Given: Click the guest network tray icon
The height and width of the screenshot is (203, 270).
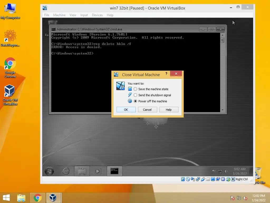Looking at the screenshot, I should pyautogui.click(x=220, y=171).
